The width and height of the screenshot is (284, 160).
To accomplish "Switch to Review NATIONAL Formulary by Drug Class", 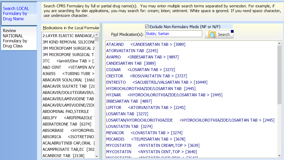I will coord(19,38).
